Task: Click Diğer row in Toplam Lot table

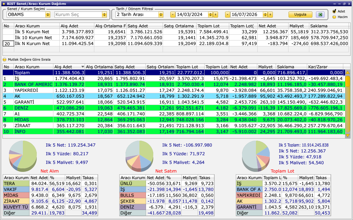Action: point(283,213)
